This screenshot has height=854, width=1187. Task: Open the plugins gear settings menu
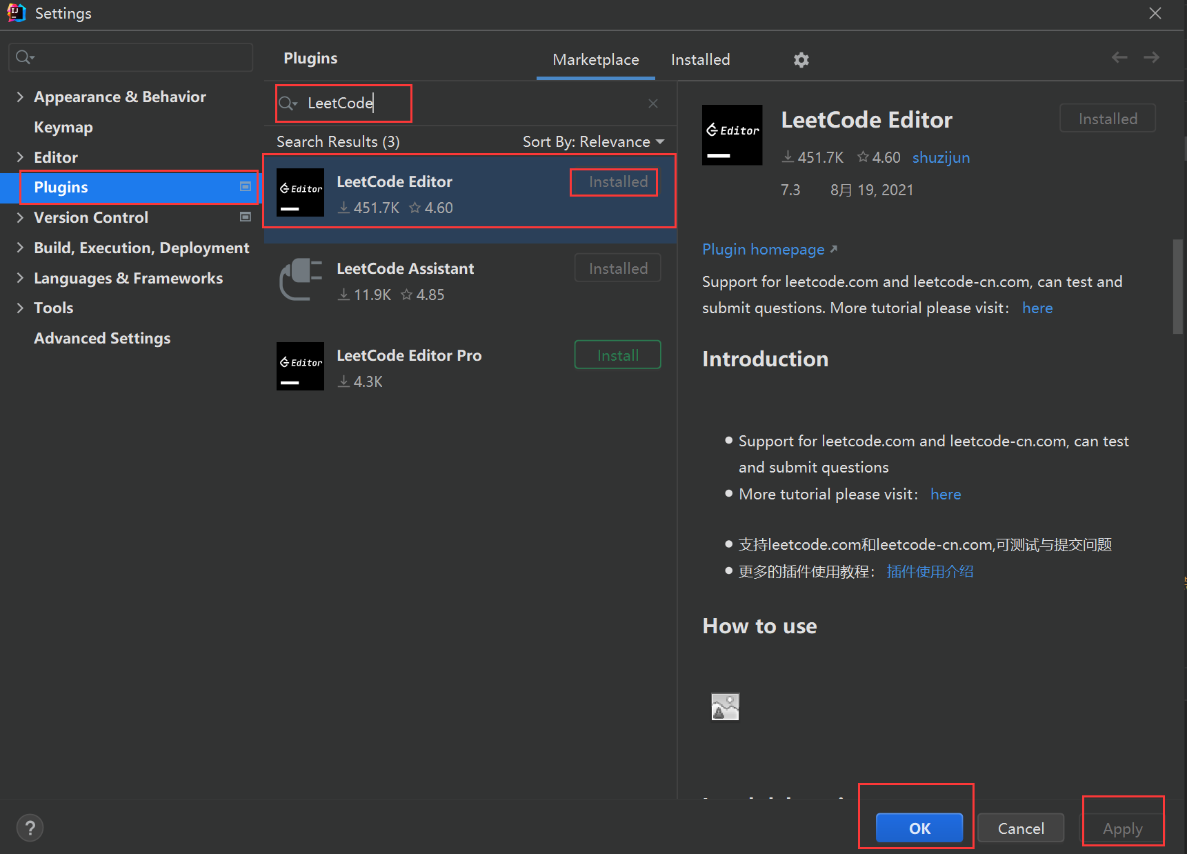click(801, 60)
